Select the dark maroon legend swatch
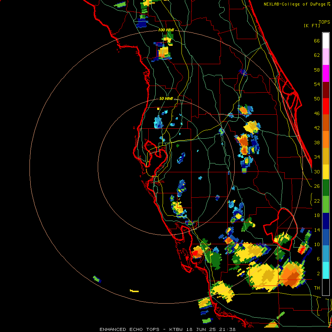Screen dimensions: 332x332 pyautogui.click(x=326, y=90)
